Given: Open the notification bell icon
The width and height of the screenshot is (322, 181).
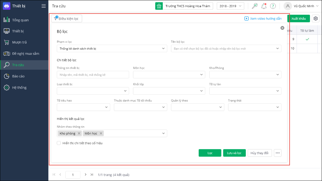Looking at the screenshot, I should click(x=264, y=6).
